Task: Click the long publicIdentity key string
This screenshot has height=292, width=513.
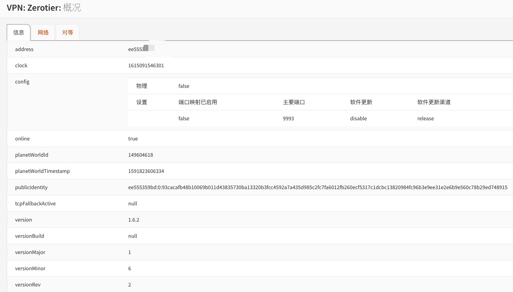Action: pos(317,188)
